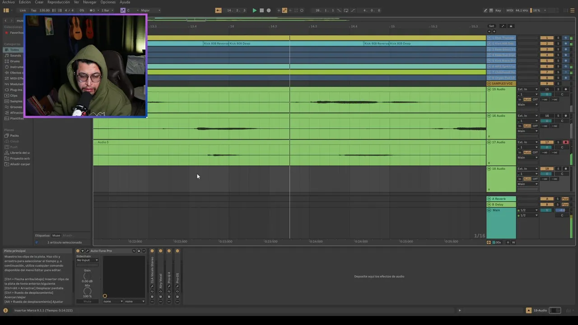The width and height of the screenshot is (578, 325).
Task: Click the info view status icon
Action: click(5, 311)
